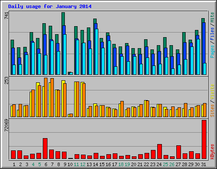Click the day 31 red KBytes bar

coord(204,139)
